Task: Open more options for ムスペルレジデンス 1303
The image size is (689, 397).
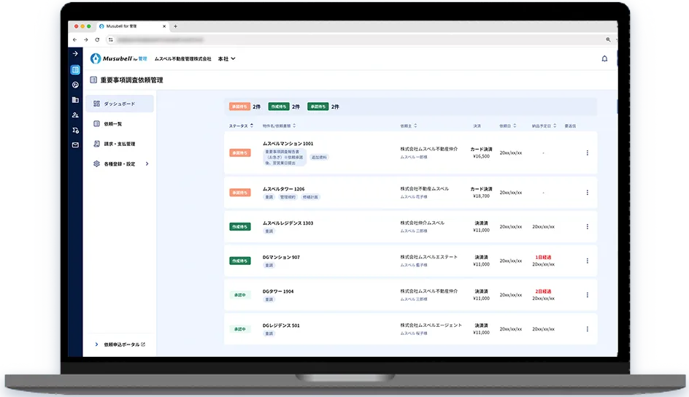Action: tap(587, 227)
